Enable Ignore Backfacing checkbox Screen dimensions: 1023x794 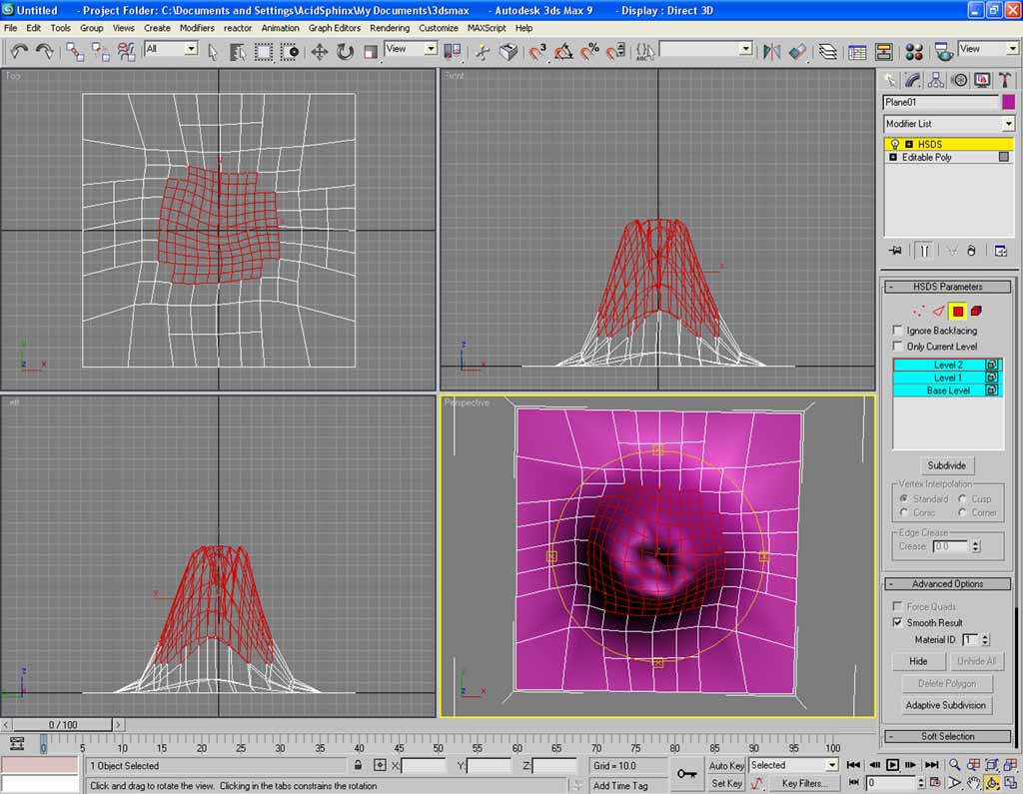[897, 331]
